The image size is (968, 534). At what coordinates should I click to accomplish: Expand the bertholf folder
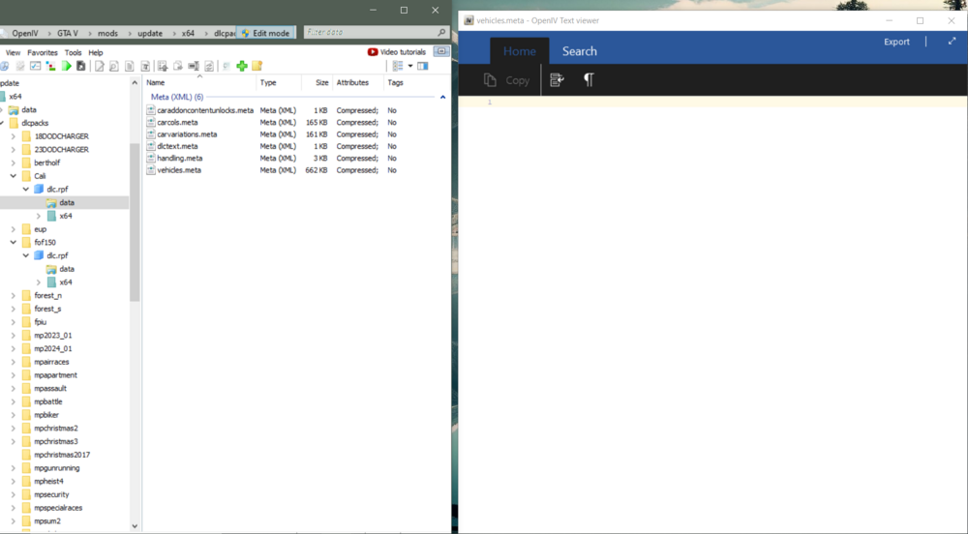click(x=13, y=163)
